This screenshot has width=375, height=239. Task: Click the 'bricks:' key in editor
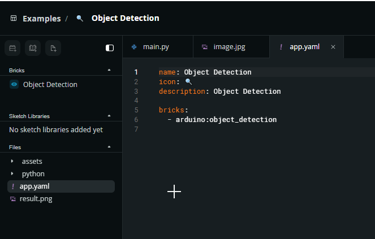pos(174,110)
